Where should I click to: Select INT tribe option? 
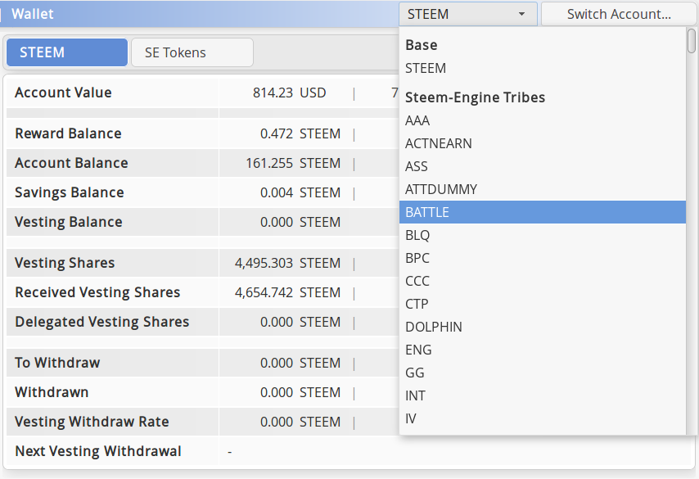(542, 395)
